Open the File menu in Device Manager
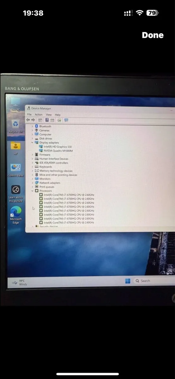175x379 pixels. pyautogui.click(x=29, y=115)
